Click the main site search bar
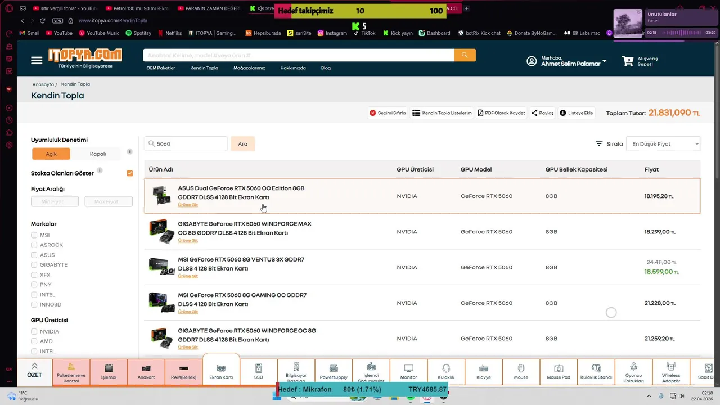The height and width of the screenshot is (405, 720). coord(299,55)
